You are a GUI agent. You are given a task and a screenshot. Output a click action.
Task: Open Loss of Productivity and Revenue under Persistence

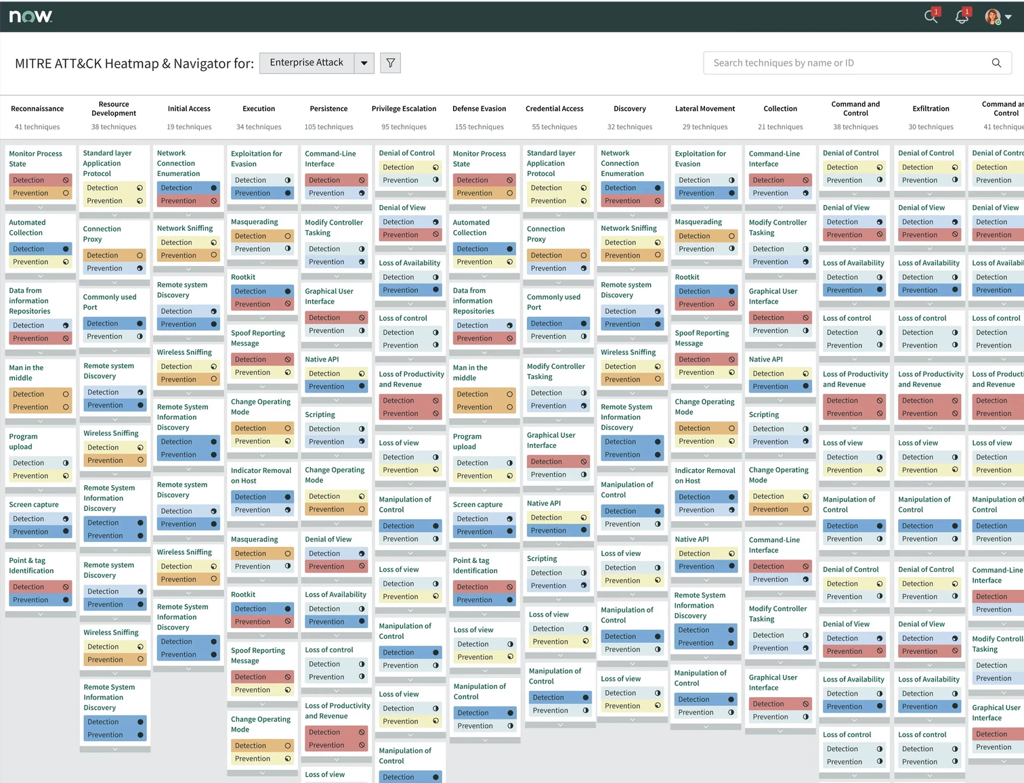click(x=337, y=711)
